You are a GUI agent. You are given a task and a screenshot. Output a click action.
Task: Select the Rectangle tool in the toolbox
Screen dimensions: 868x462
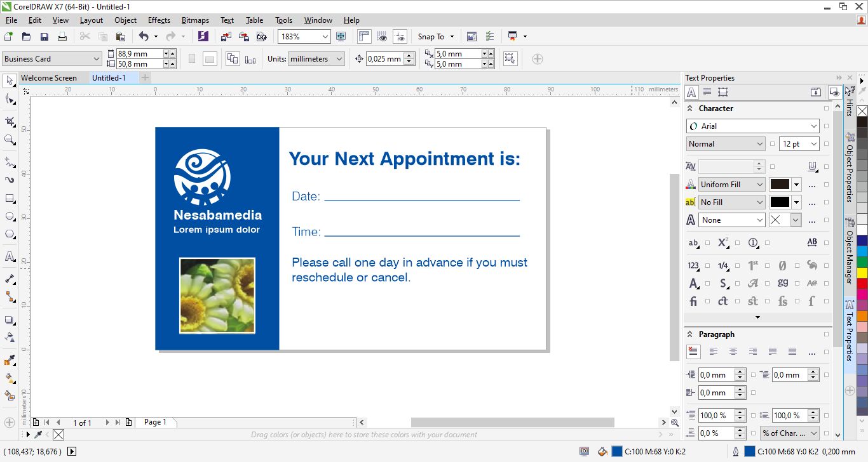click(10, 198)
